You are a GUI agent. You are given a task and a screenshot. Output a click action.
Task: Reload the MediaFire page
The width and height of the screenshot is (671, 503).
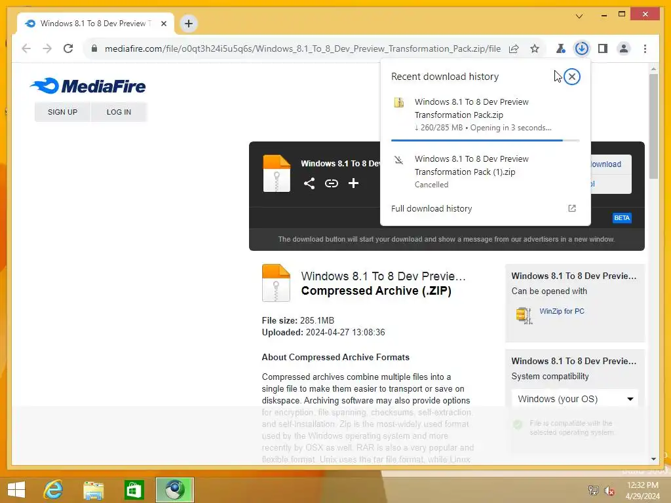tap(68, 48)
